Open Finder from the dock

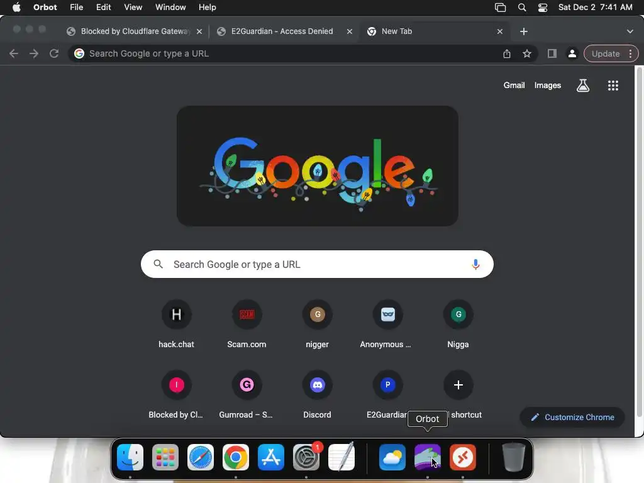pyautogui.click(x=130, y=457)
